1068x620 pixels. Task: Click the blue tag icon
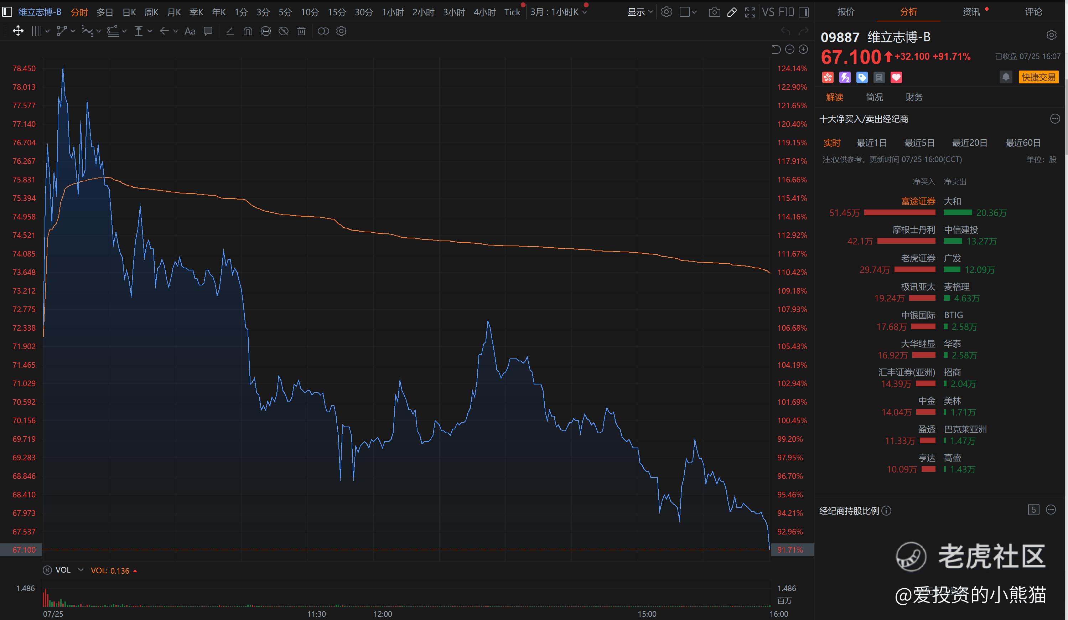[862, 77]
